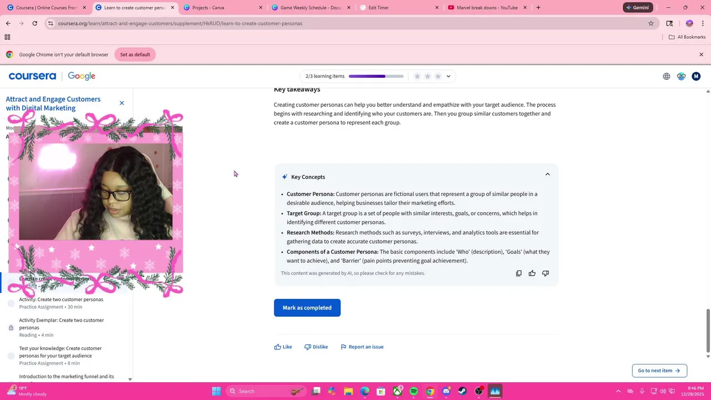The height and width of the screenshot is (400, 711).
Task: Open Spotify from the taskbar
Action: (x=414, y=391)
